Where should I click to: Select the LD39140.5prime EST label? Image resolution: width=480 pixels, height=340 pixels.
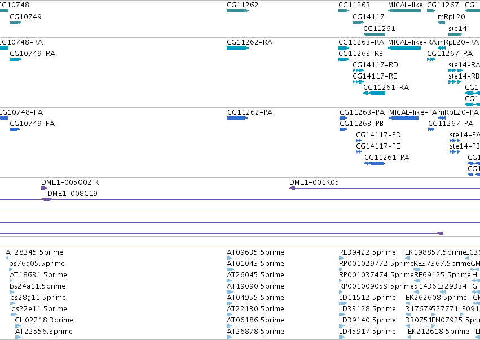click(x=367, y=320)
